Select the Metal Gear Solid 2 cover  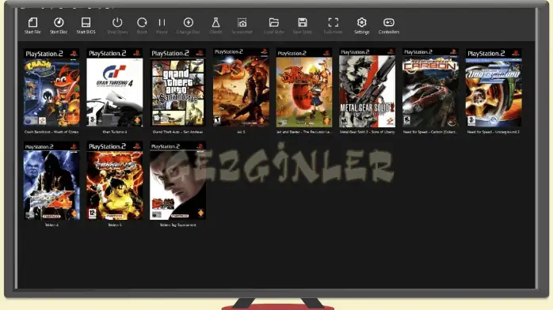[x=367, y=88]
